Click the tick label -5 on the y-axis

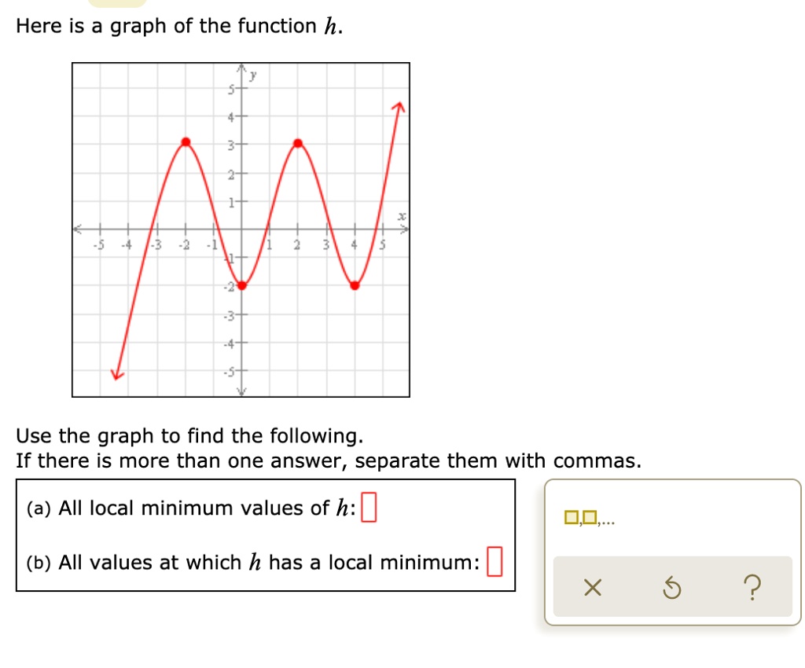[x=229, y=371]
